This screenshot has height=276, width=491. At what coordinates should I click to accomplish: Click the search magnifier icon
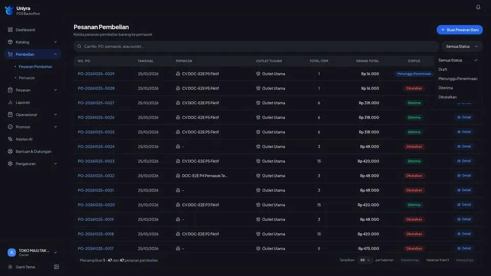[79, 47]
